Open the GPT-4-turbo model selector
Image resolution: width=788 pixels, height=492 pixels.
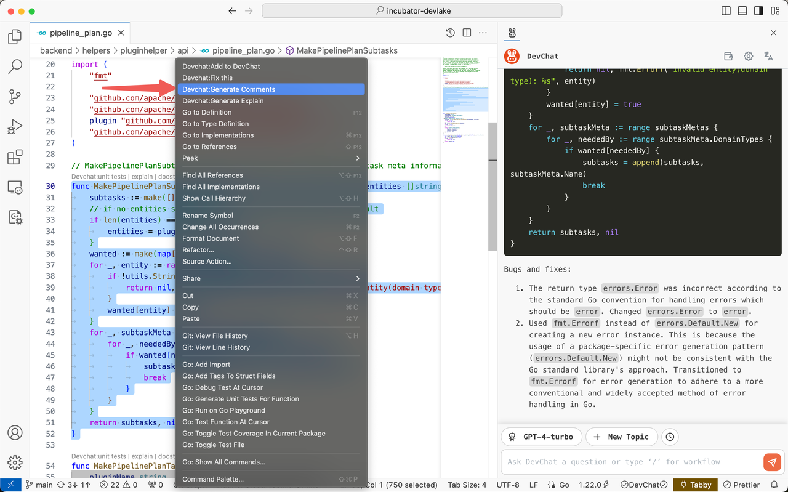(x=541, y=437)
